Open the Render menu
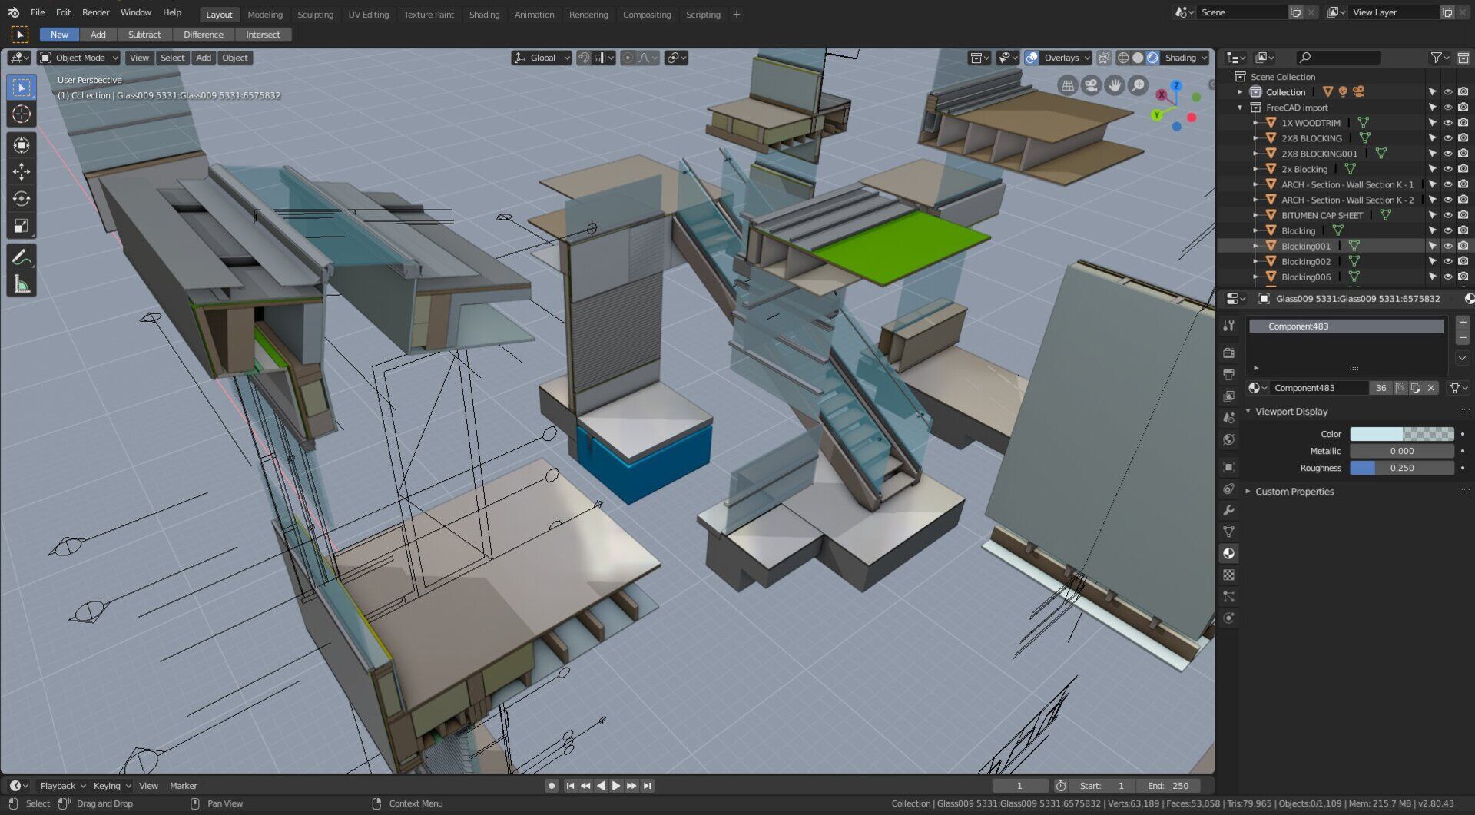 click(x=95, y=12)
